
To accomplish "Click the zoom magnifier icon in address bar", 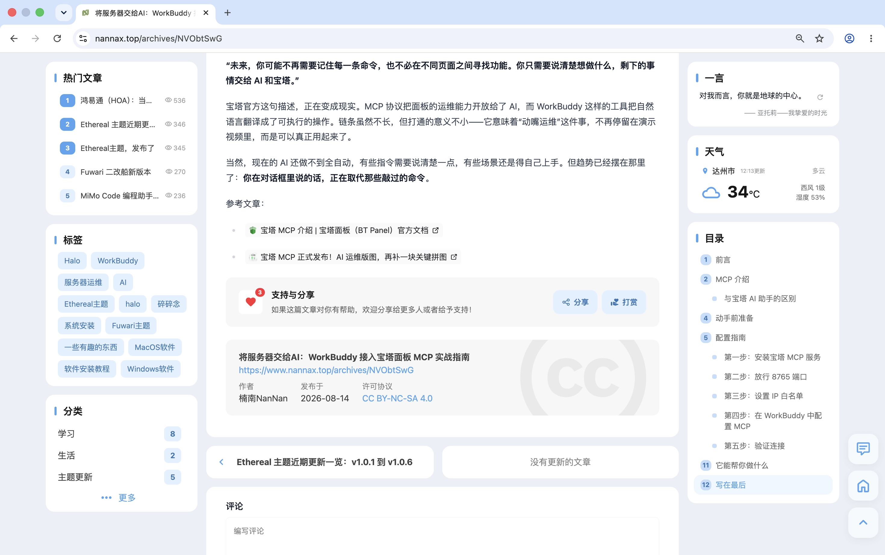I will click(x=800, y=38).
